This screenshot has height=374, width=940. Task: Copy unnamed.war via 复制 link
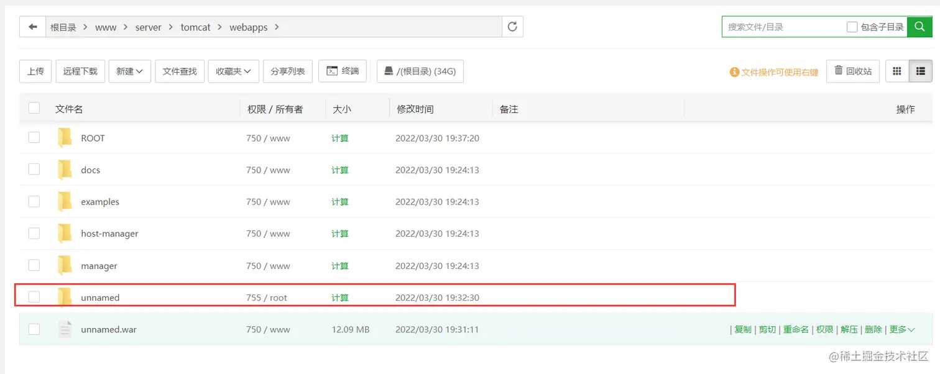click(x=743, y=329)
